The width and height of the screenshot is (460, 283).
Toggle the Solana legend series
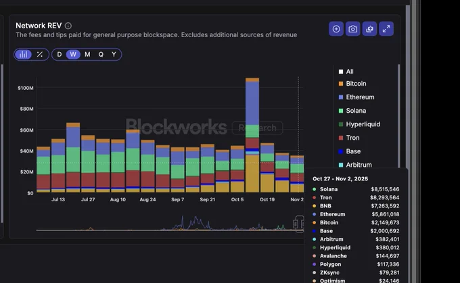click(352, 111)
